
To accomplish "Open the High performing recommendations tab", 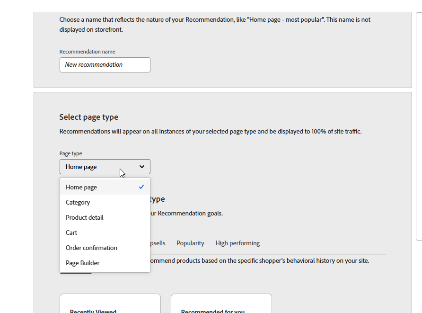I will click(x=237, y=243).
